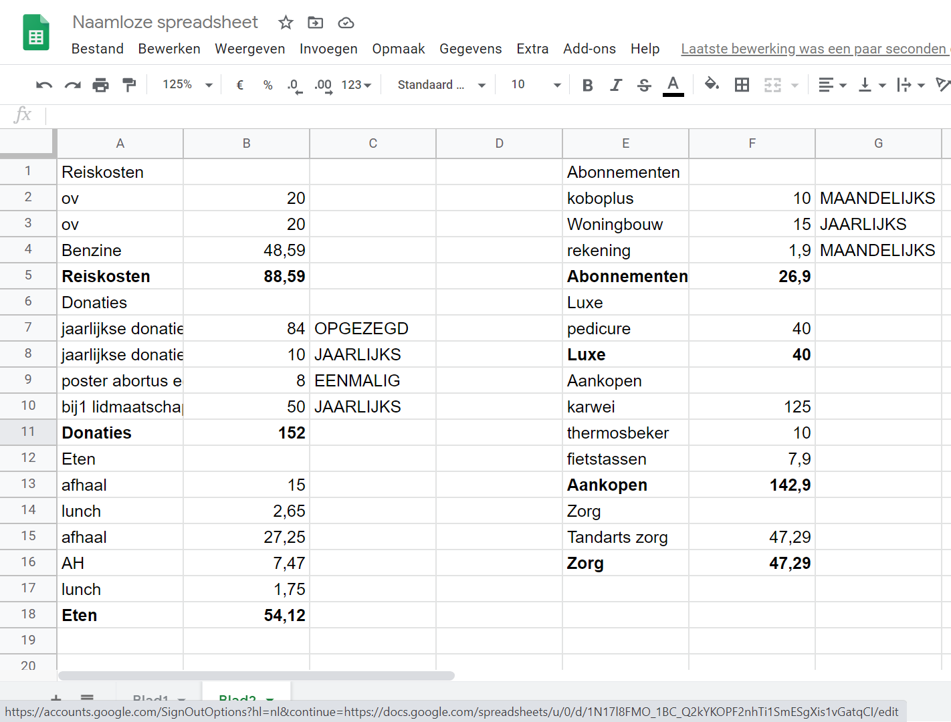The image size is (951, 722).
Task: Open the 125% zoom dropdown
Action: coord(187,85)
